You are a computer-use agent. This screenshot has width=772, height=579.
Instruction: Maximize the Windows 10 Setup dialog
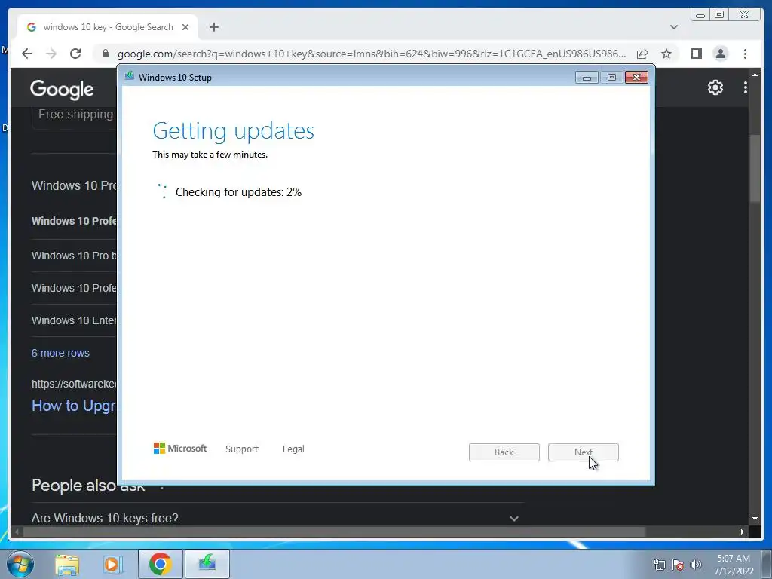611,78
